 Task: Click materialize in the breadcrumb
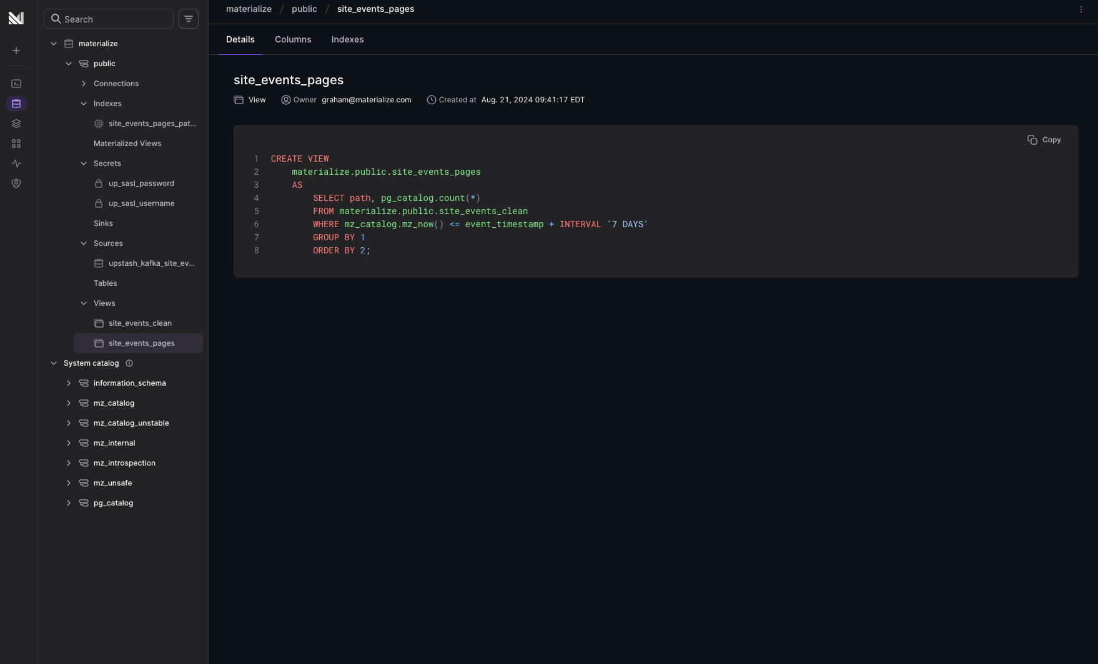coord(249,9)
